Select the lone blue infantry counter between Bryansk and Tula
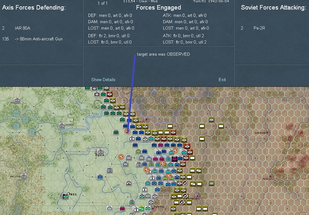This screenshot has height=215, width=309. (x=100, y=177)
